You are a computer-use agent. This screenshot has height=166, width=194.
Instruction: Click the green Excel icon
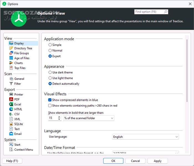[x=11, y=104]
